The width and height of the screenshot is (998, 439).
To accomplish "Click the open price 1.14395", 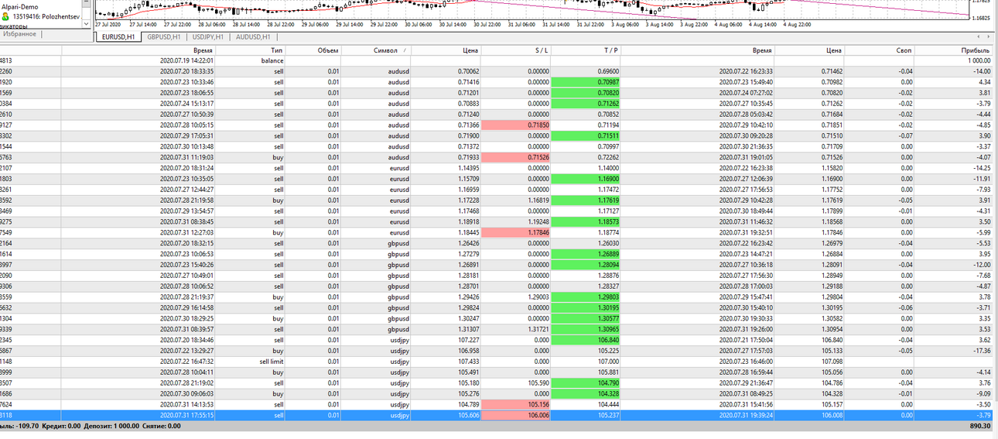I will (468, 168).
